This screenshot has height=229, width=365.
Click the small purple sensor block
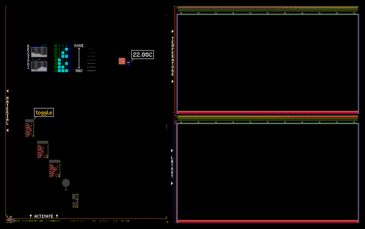point(128,63)
